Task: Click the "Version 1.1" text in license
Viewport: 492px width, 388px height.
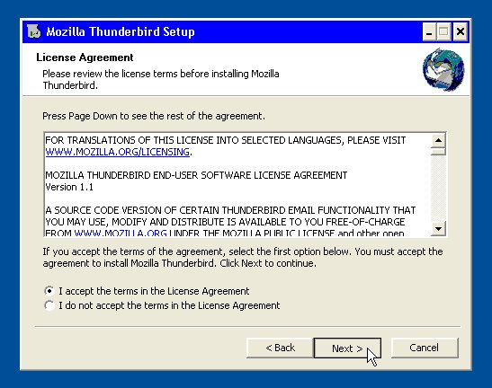Action: [x=69, y=187]
